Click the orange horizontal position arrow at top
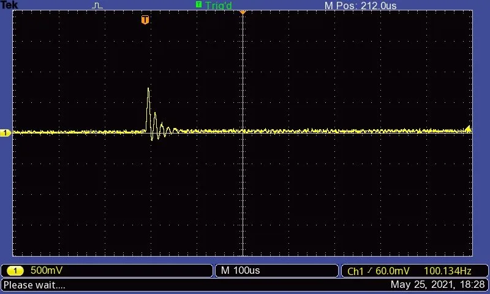Image resolution: width=490 pixels, height=294 pixels. 243,12
